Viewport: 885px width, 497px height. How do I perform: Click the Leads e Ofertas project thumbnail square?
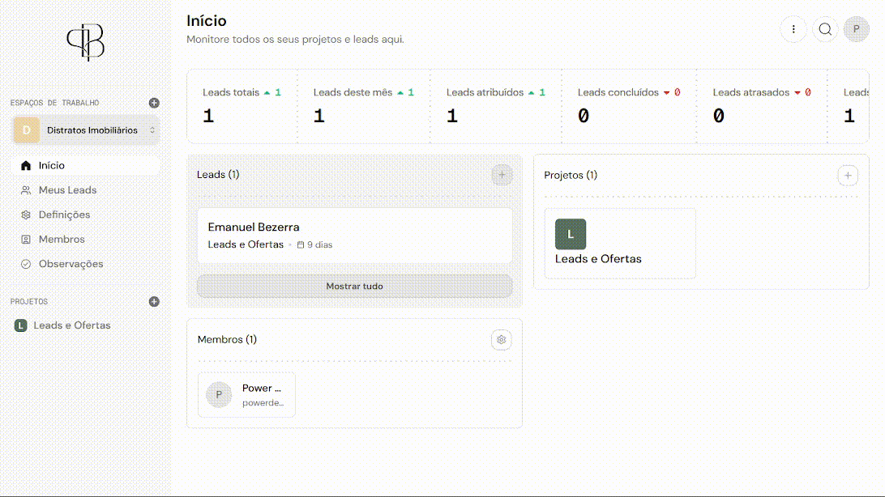point(571,233)
